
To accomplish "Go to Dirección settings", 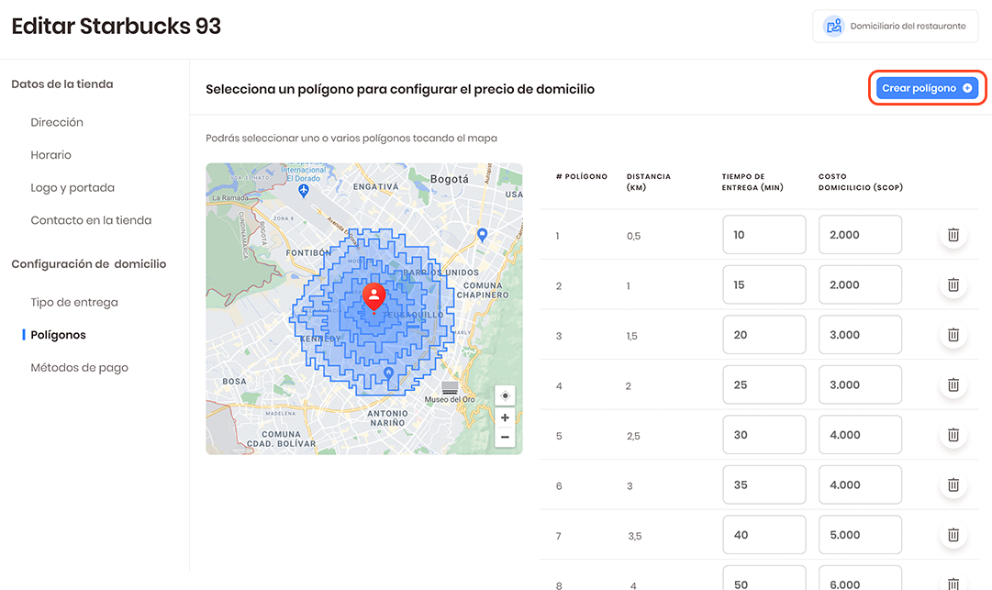I will [x=57, y=121].
